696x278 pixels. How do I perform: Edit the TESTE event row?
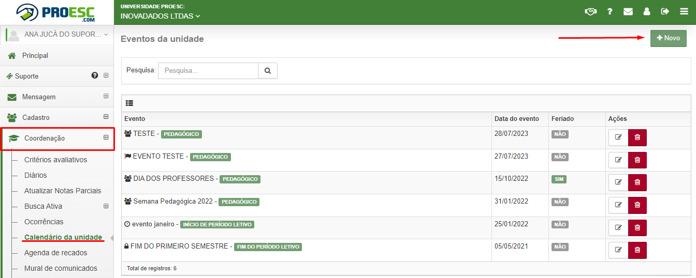[x=618, y=137]
